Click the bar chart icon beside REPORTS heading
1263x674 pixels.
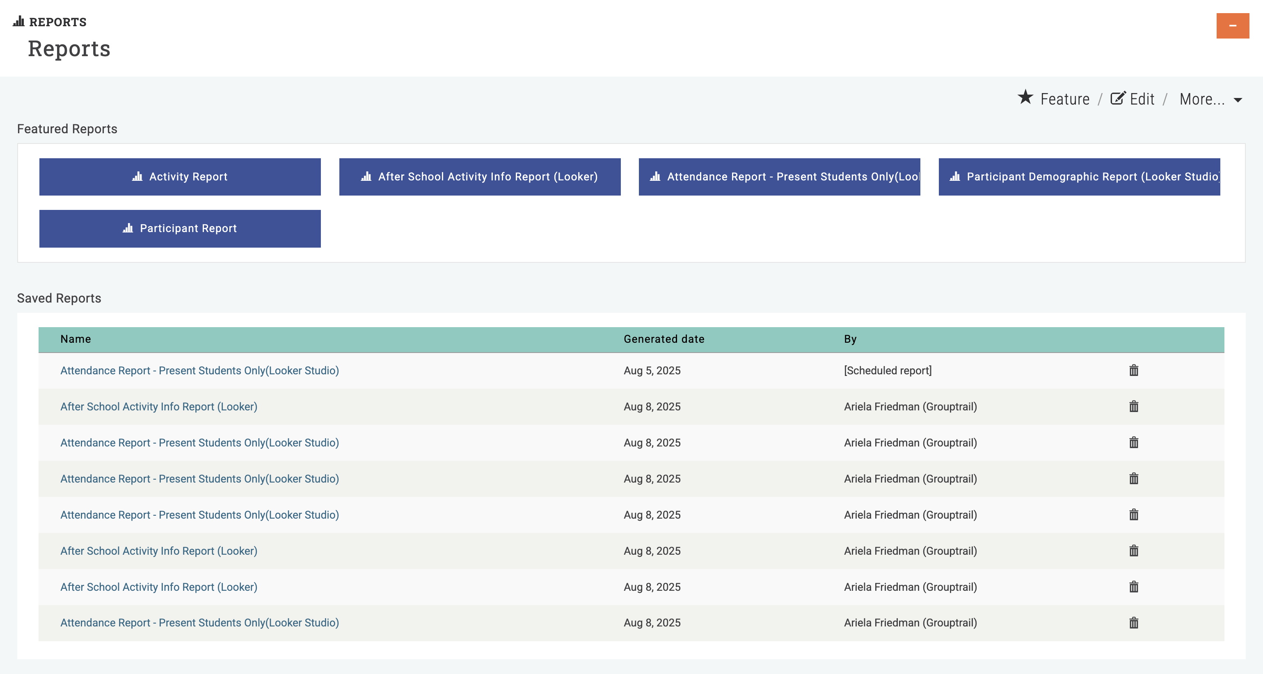click(x=18, y=22)
